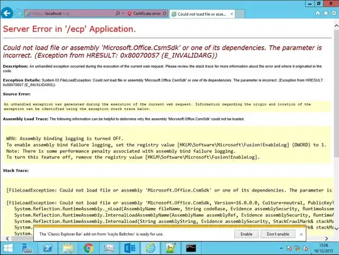This screenshot has width=339, height=255.
Task: Open the taskbar app next to Chrome
Action: click(x=109, y=248)
